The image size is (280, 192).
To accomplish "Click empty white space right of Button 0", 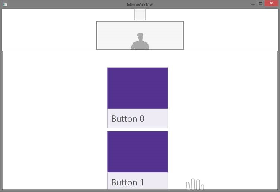I will (x=223, y=97).
